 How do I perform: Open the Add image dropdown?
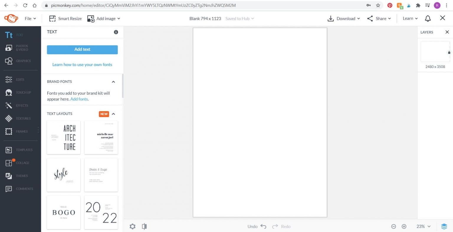[x=104, y=19]
